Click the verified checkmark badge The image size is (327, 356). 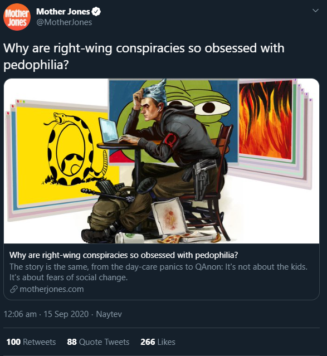[x=96, y=12]
